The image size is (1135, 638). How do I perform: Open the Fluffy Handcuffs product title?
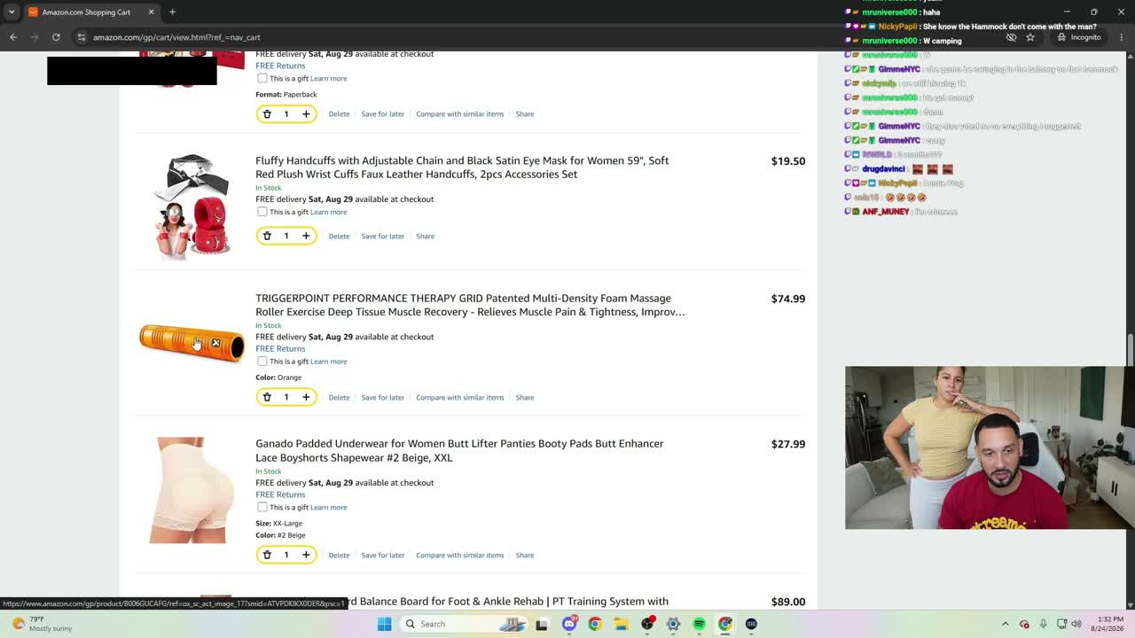462,167
